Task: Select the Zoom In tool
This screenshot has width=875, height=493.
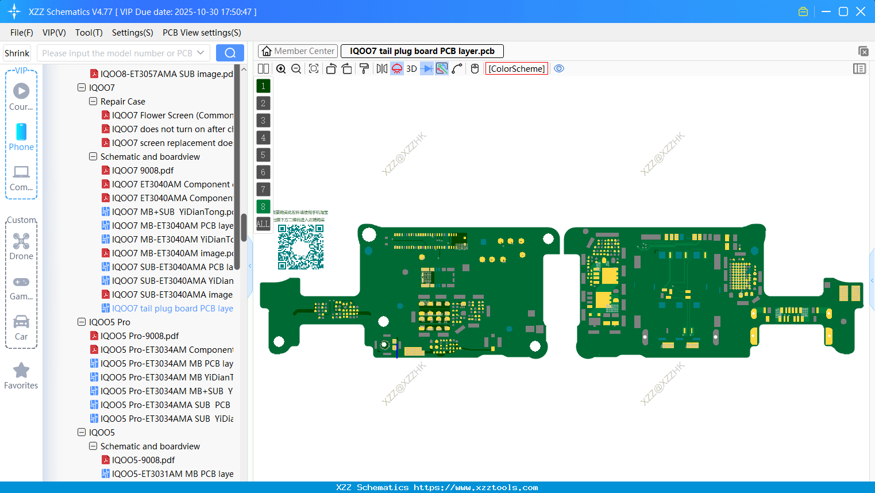Action: [281, 68]
